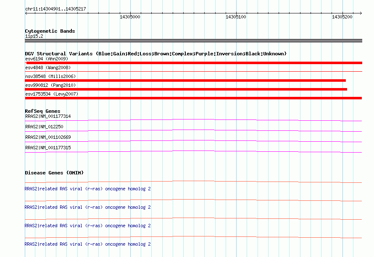Image resolution: width=374 pixels, height=257 pixels.
Task: Select the Disease Genes (OMIM) track title
Action: tap(54, 173)
